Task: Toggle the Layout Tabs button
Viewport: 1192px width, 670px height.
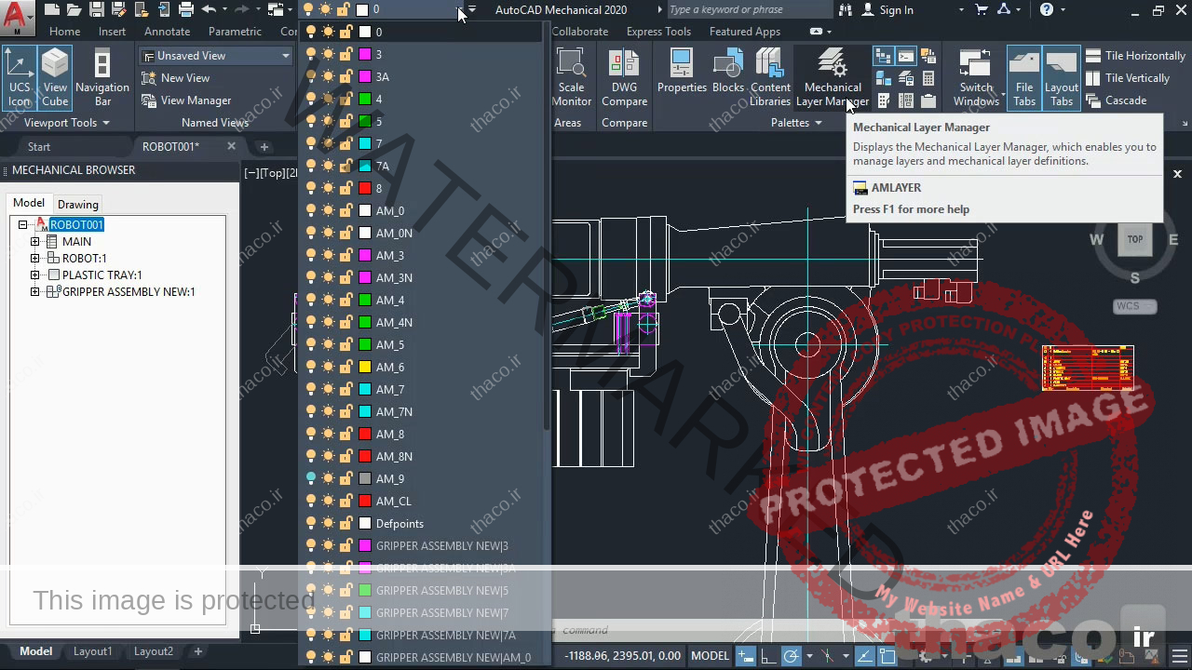Action: [x=1062, y=78]
